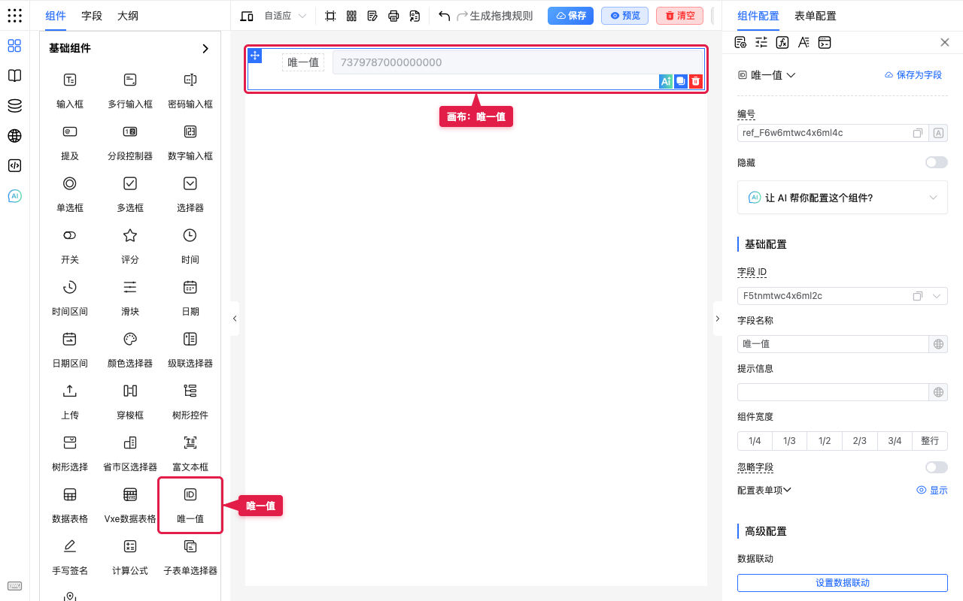The height and width of the screenshot is (601, 963).
Task: Click the keyboard icon at bottom left
Action: pyautogui.click(x=14, y=586)
